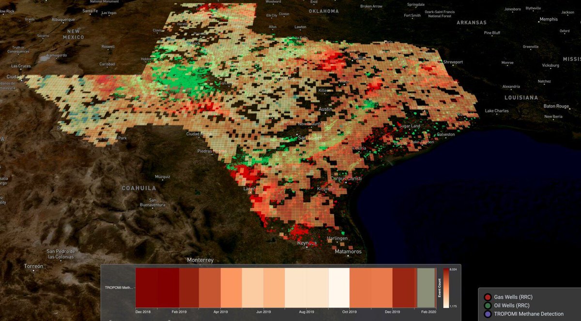Click the OKLAHOMA state label

[324, 11]
